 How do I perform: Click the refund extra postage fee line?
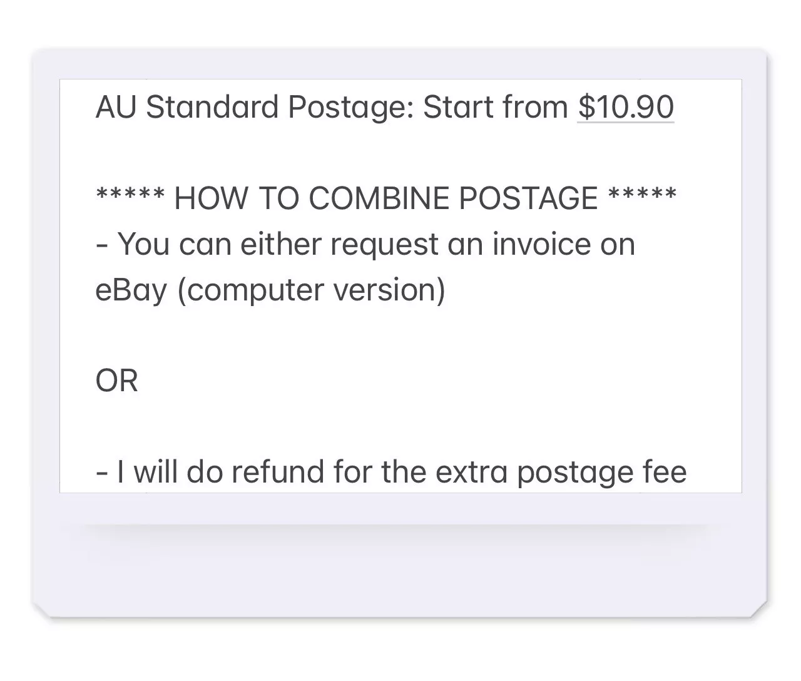(x=391, y=472)
